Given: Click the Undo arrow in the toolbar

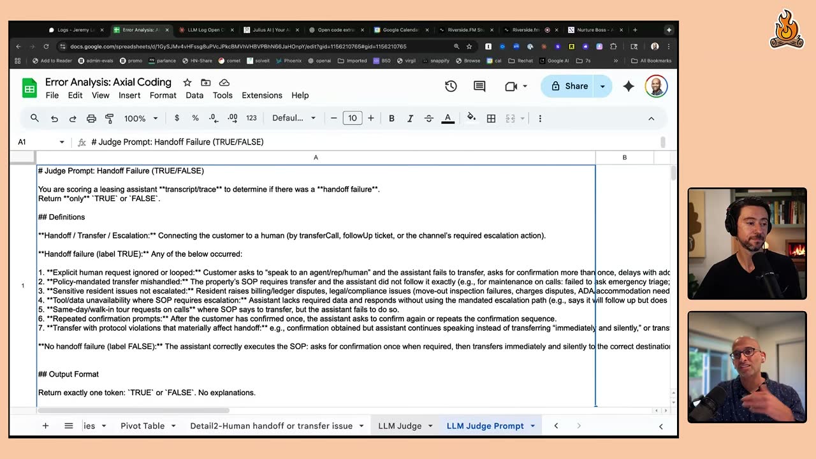Looking at the screenshot, I should click(55, 119).
